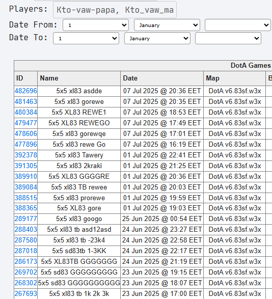This screenshot has width=272, height=299.
Task: Open the Date From day dropdown
Action: tap(96, 25)
